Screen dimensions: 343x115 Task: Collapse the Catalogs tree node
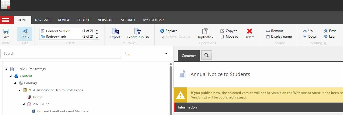click(15, 83)
